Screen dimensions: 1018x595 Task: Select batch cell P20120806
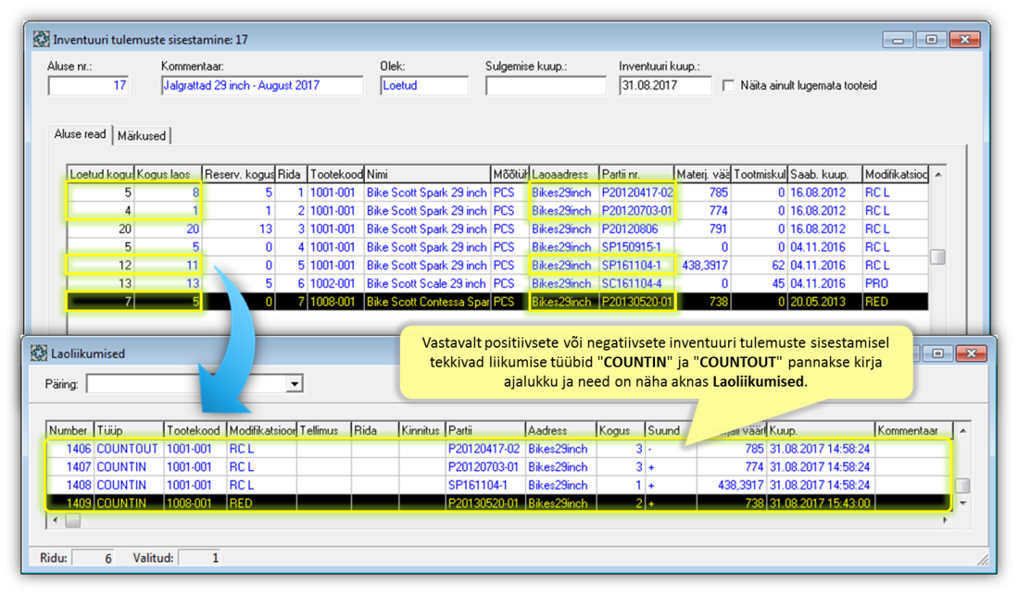[x=636, y=229]
